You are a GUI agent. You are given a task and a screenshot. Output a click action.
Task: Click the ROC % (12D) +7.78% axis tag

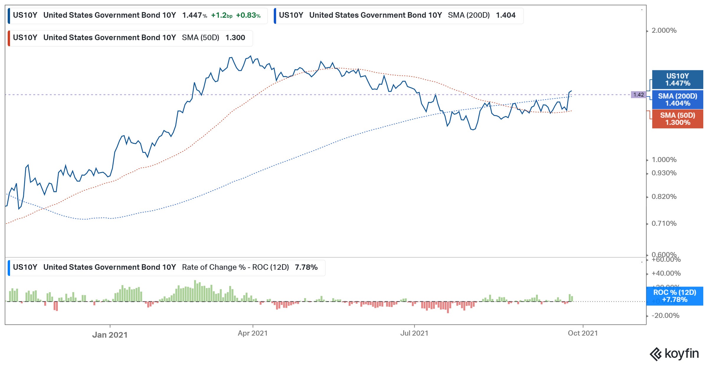pyautogui.click(x=675, y=296)
